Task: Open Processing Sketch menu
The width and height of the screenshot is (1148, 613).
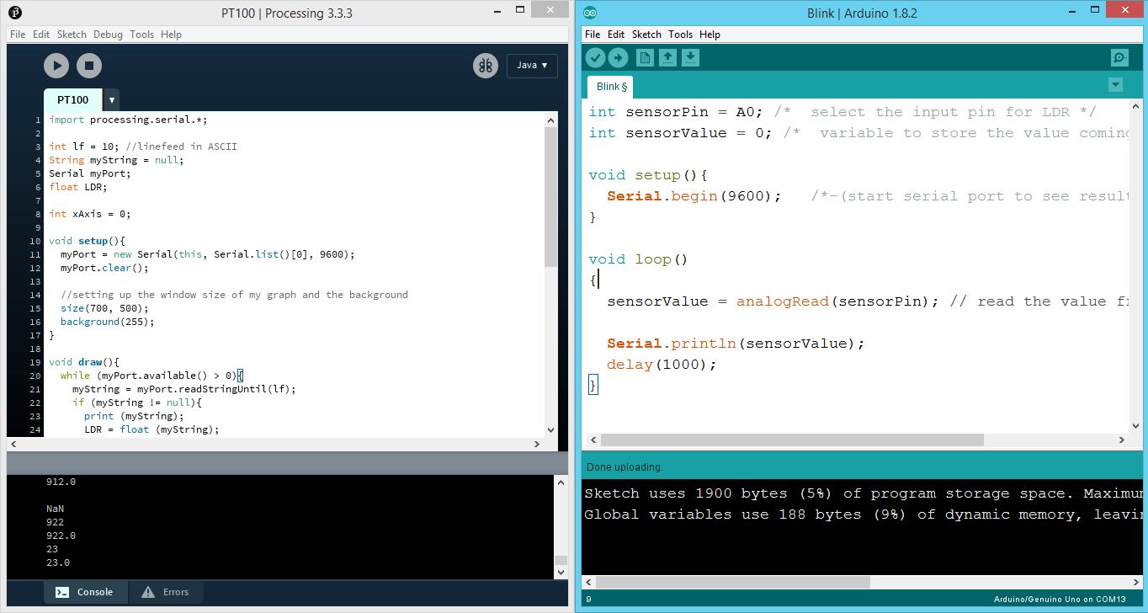Action: coord(72,35)
